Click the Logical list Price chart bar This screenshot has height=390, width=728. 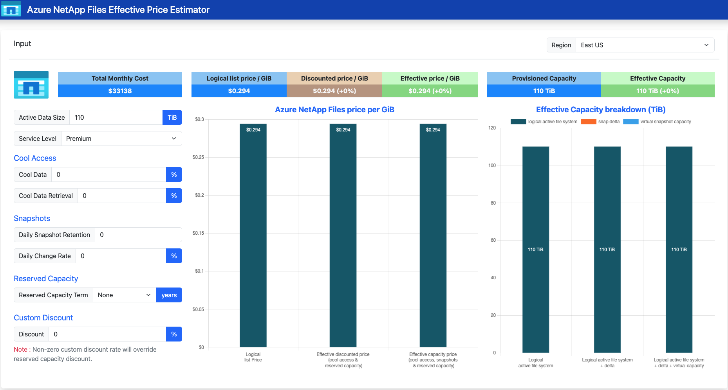tap(253, 235)
